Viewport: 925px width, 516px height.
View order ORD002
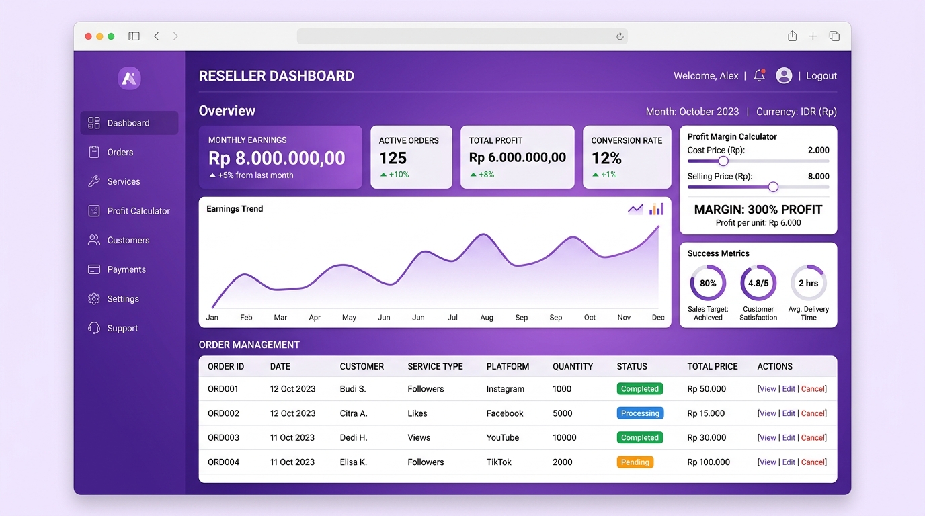pyautogui.click(x=768, y=413)
